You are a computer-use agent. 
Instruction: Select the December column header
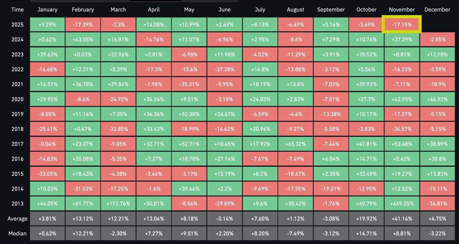(x=437, y=10)
